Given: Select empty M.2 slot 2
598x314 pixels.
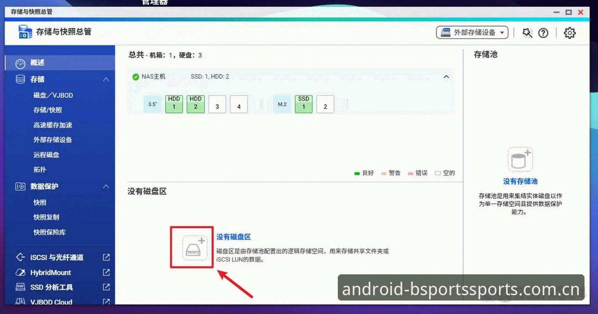Looking at the screenshot, I should (x=326, y=104).
